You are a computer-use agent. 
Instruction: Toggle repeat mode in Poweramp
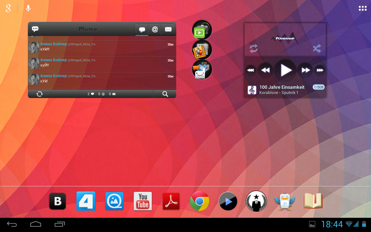pos(254,48)
